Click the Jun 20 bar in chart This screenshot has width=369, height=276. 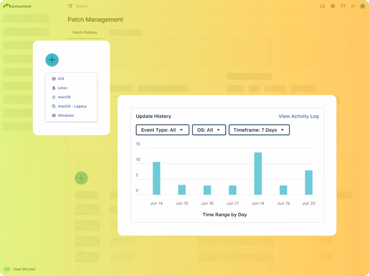pyautogui.click(x=309, y=182)
